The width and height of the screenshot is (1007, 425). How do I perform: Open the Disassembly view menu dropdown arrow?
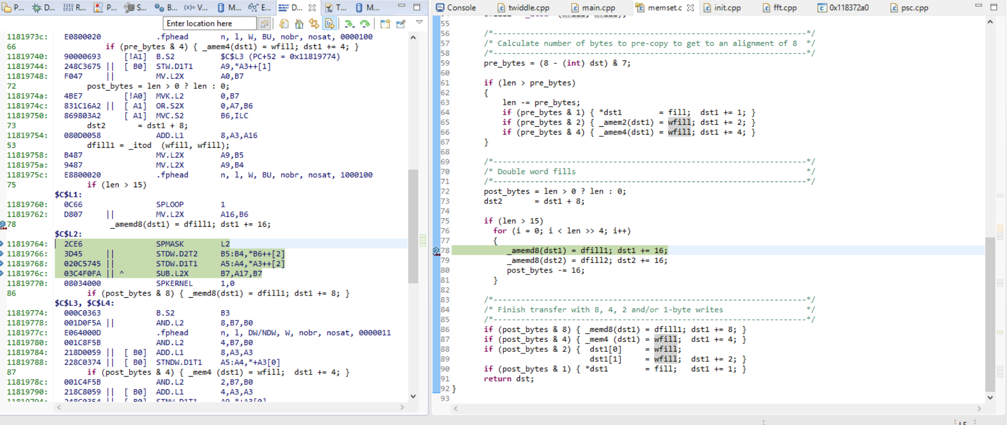click(420, 22)
